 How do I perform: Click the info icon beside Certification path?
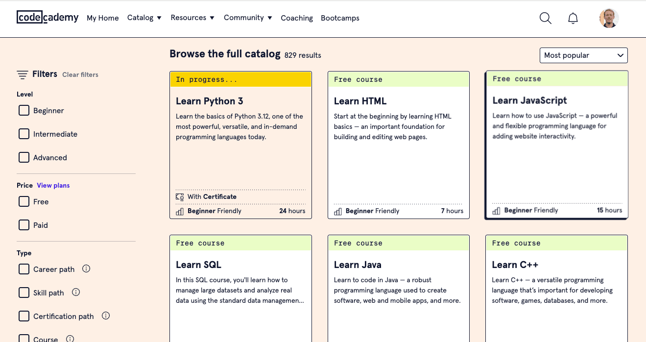pos(106,316)
